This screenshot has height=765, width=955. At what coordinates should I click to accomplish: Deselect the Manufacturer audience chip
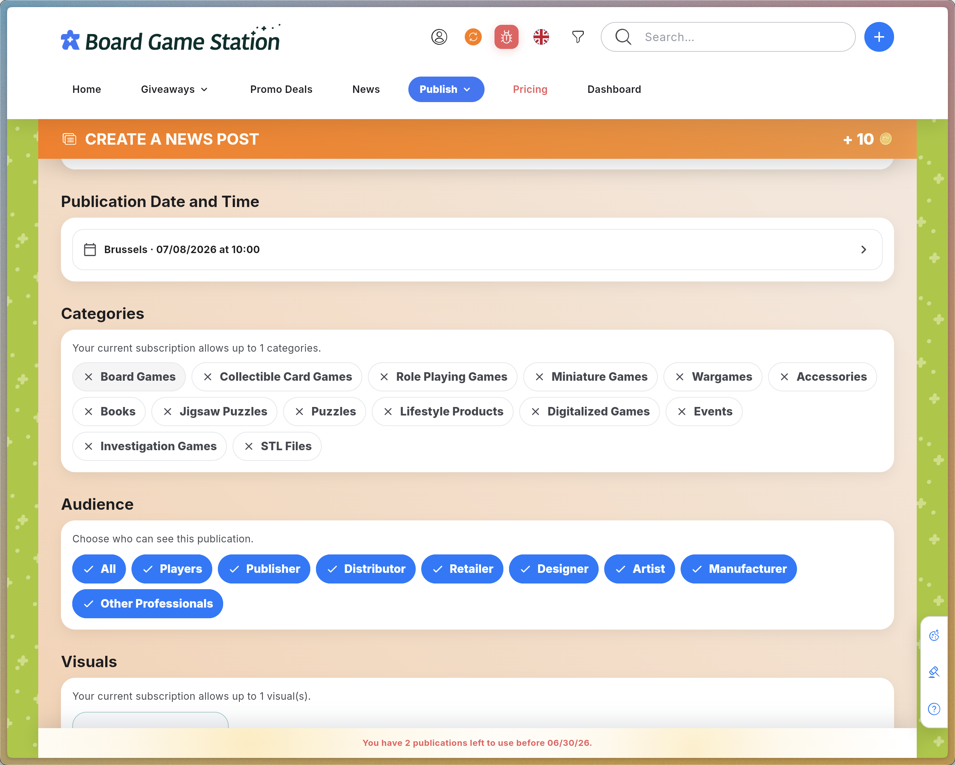click(x=739, y=569)
